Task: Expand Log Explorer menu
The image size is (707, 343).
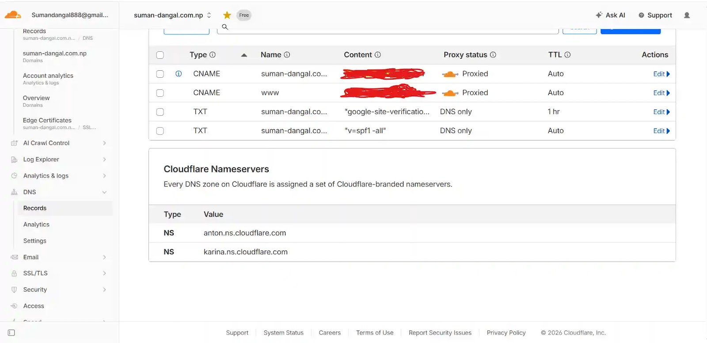Action: point(105,160)
